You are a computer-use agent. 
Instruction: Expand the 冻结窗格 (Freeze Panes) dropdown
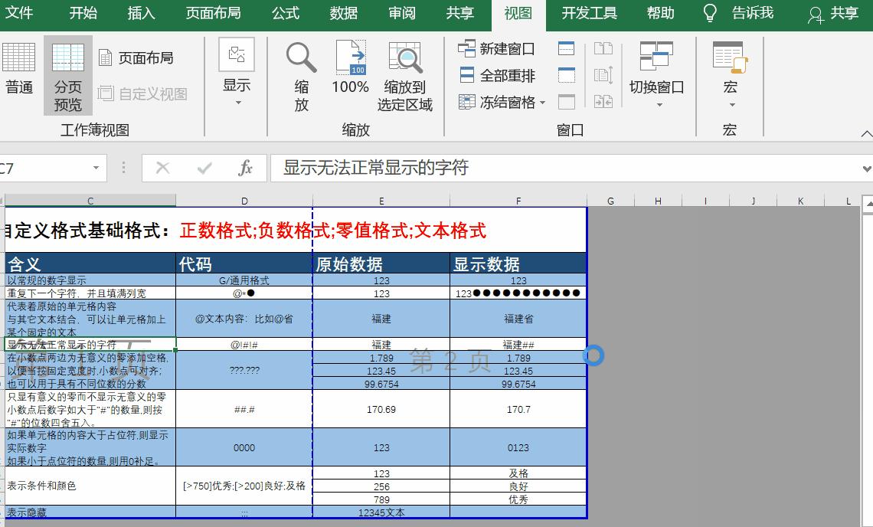[x=542, y=101]
